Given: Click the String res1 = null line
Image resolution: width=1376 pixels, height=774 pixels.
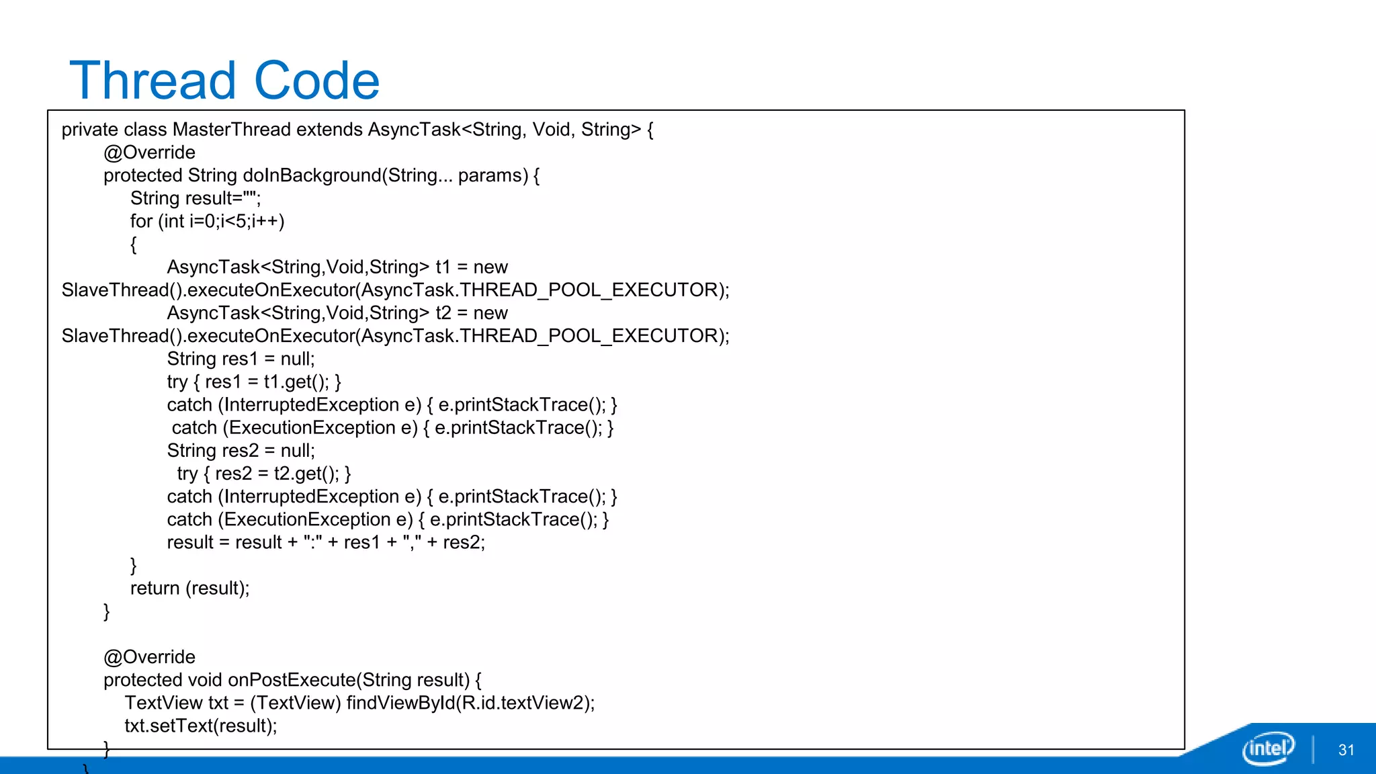Looking at the screenshot, I should (x=241, y=359).
